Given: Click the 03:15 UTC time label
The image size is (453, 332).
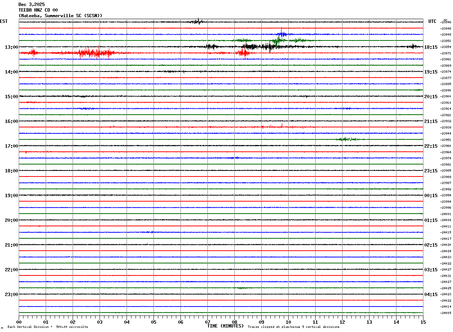Looking at the screenshot, I should (431, 270).
